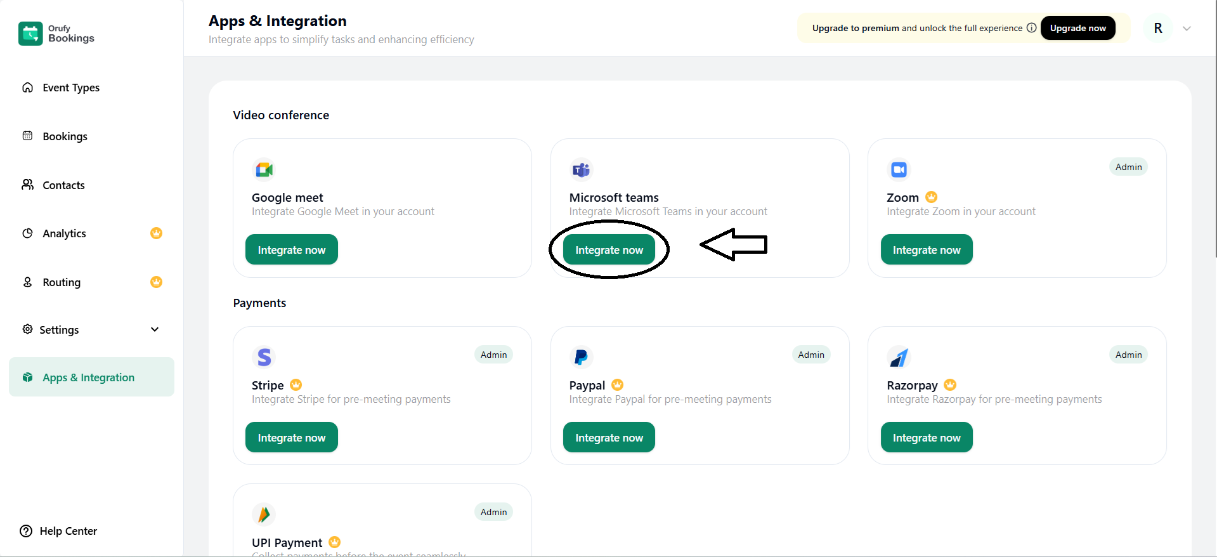Viewport: 1217px width, 557px height.
Task: Click the Admin badge on the Zoom card
Action: tap(1128, 167)
